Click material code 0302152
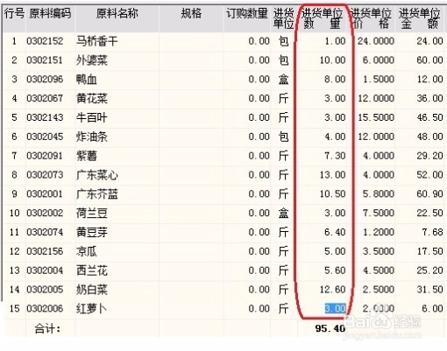 point(45,41)
